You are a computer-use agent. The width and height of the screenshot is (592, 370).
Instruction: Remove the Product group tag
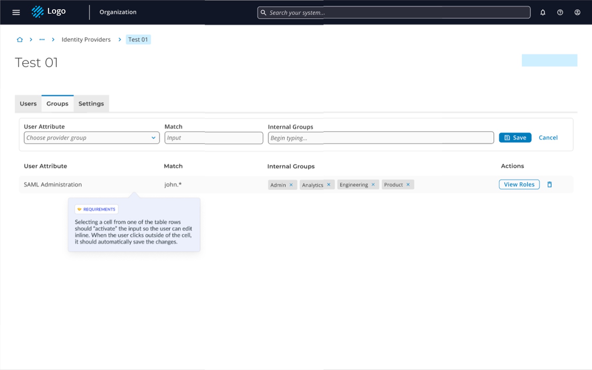[408, 185]
